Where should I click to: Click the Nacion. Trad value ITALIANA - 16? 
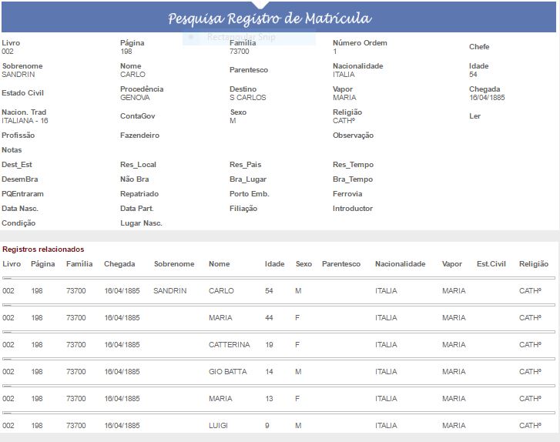pos(25,121)
